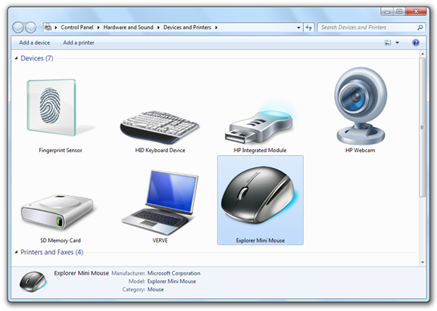The width and height of the screenshot is (437, 311).
Task: Select the VERVE laptop icon
Action: 160,202
